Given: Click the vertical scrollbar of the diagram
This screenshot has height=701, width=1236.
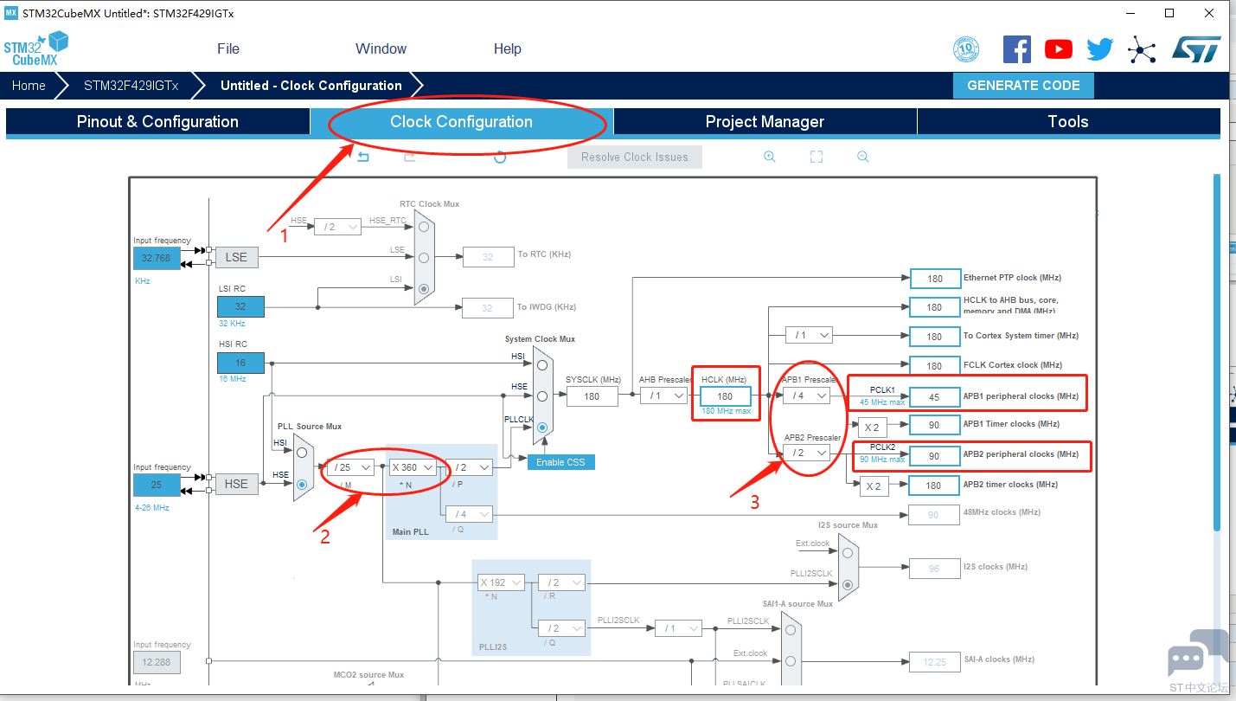Looking at the screenshot, I should [x=1216, y=352].
